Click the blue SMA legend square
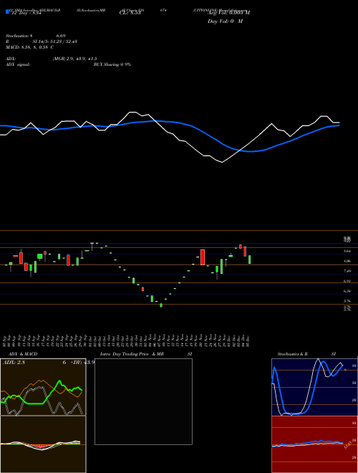Screen dimensions: 358x473 point(7,11)
